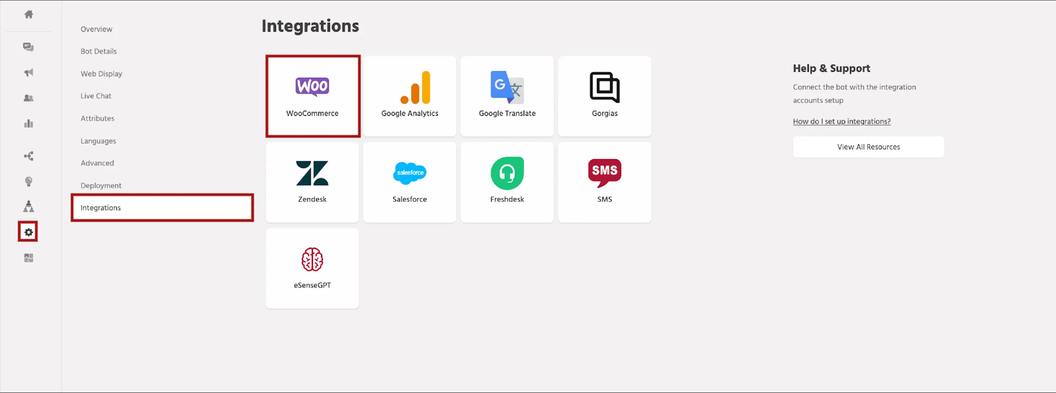Open the bar chart analytics icon
The width and height of the screenshot is (1056, 393).
(28, 124)
